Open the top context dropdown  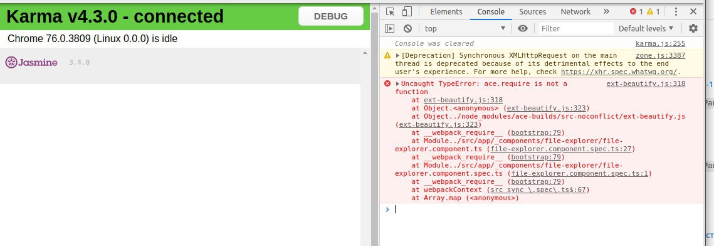pos(465,28)
